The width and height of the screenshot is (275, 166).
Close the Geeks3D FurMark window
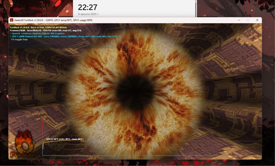257,20
